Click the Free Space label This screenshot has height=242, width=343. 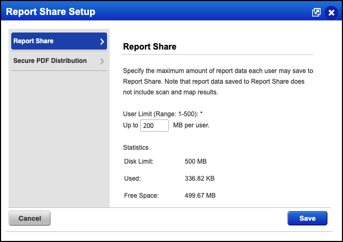click(141, 196)
